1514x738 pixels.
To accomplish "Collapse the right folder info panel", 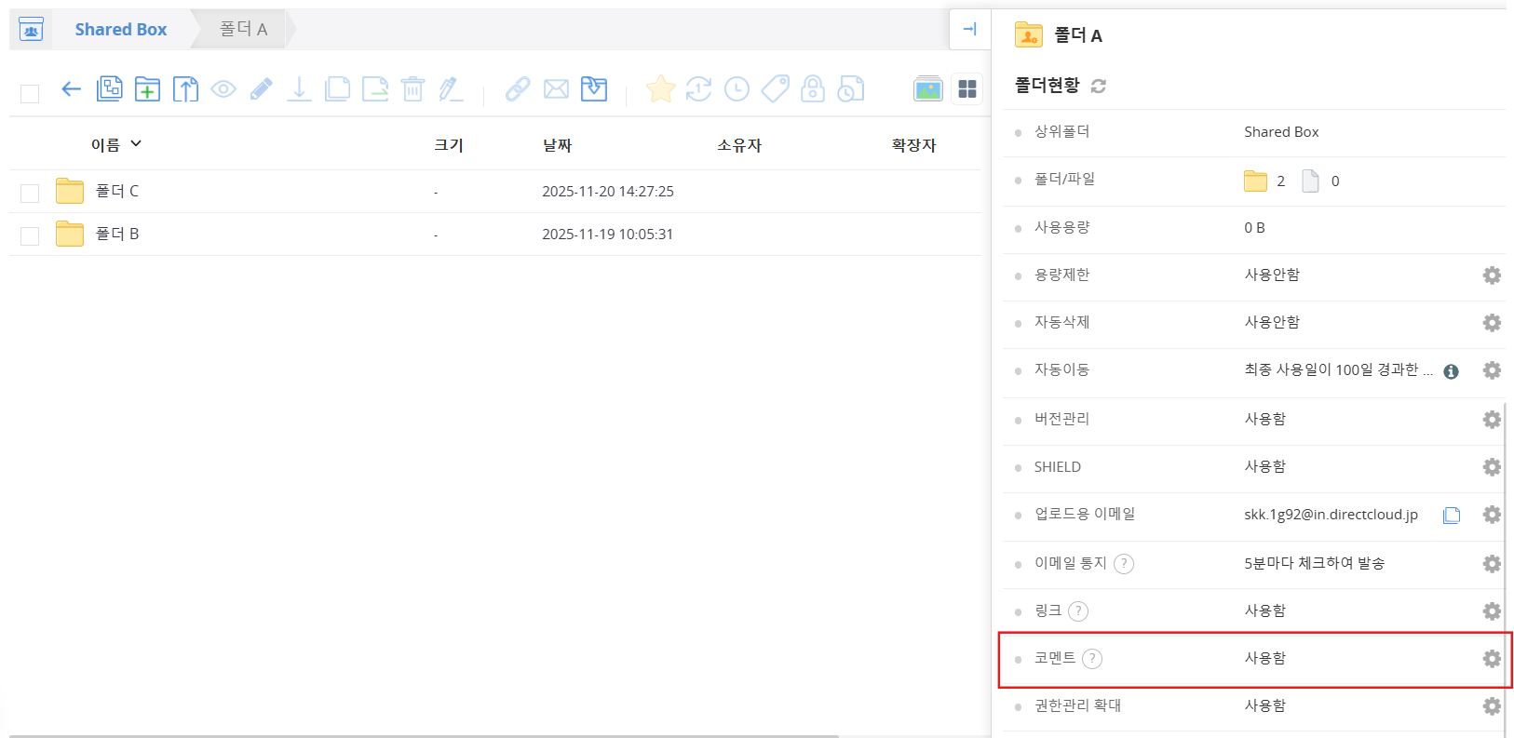I will (x=969, y=30).
